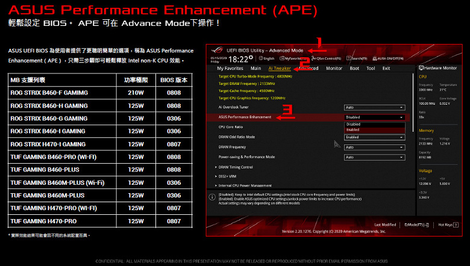The width and height of the screenshot is (470, 266).
Task: Open the Advanced tab
Action: [308, 68]
